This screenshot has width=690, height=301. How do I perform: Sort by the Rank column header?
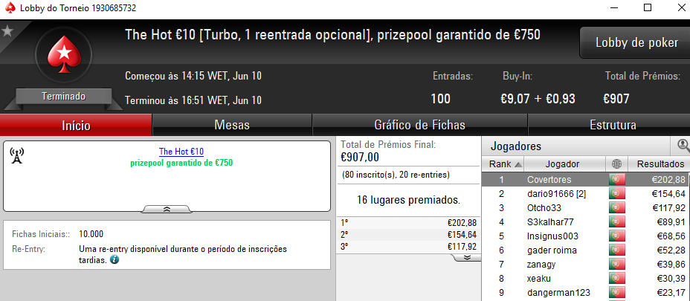coord(503,164)
